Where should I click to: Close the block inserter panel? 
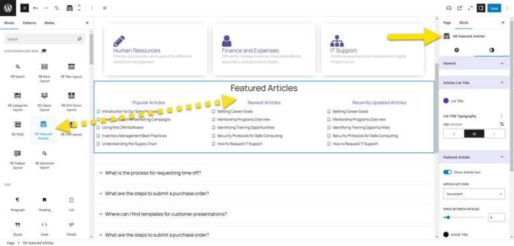pyautogui.click(x=87, y=23)
